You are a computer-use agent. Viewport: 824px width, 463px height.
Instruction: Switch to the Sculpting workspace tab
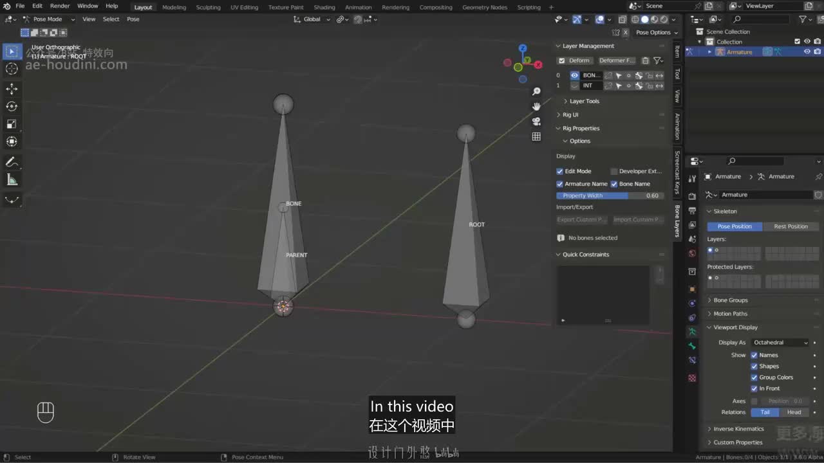pyautogui.click(x=208, y=7)
